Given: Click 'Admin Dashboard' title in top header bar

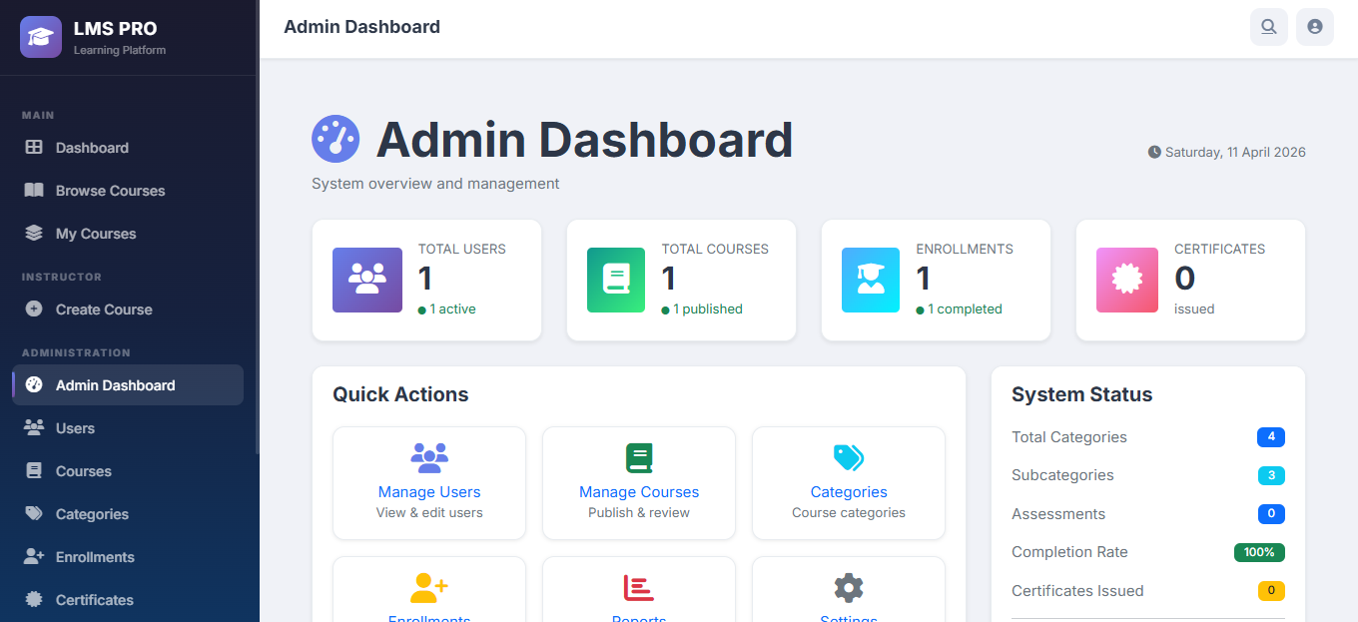Looking at the screenshot, I should pyautogui.click(x=361, y=27).
